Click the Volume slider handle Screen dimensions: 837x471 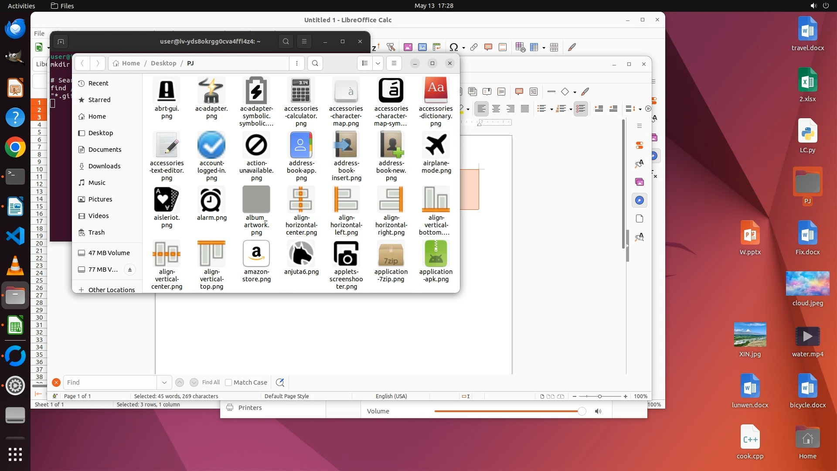pos(582,411)
